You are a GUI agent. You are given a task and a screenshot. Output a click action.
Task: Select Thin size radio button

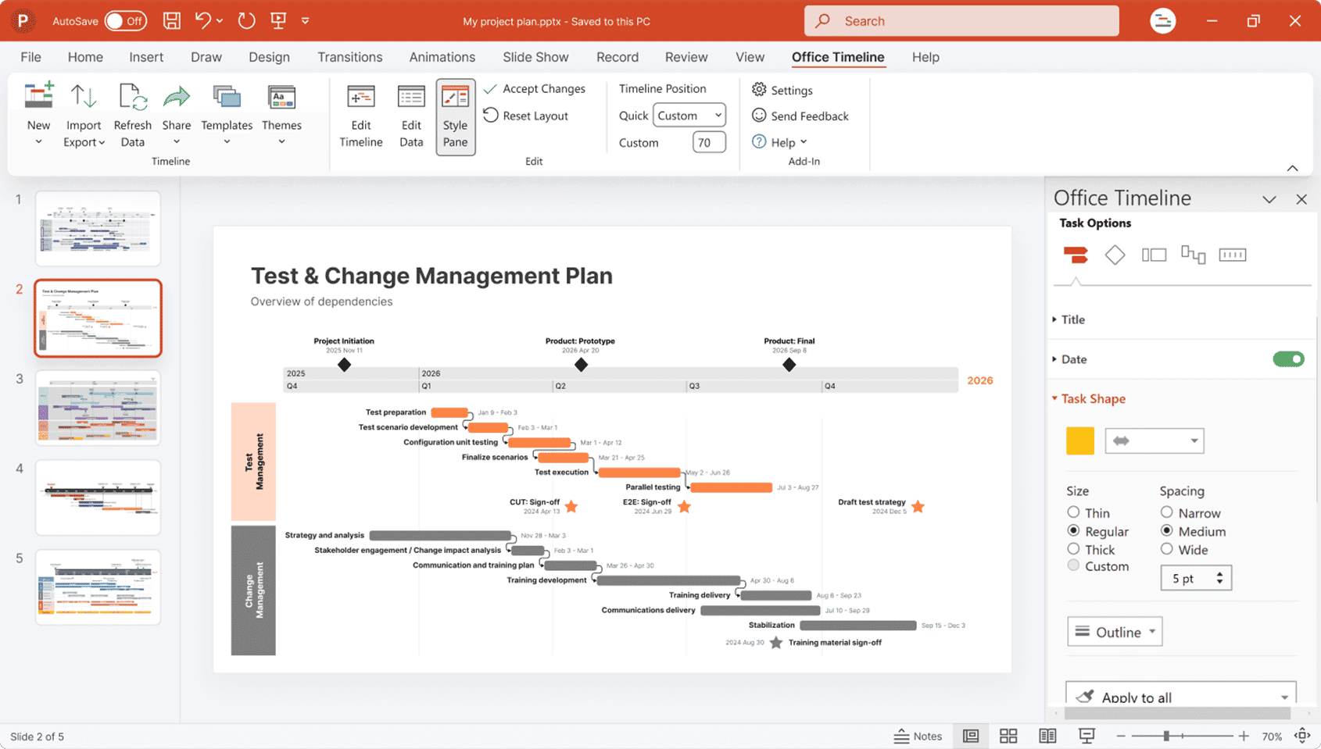(x=1073, y=512)
